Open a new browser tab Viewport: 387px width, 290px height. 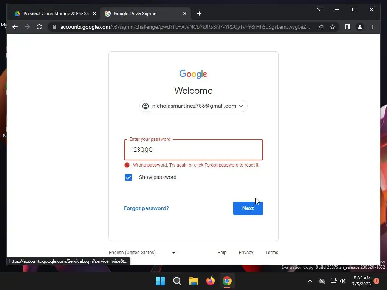[x=199, y=14]
